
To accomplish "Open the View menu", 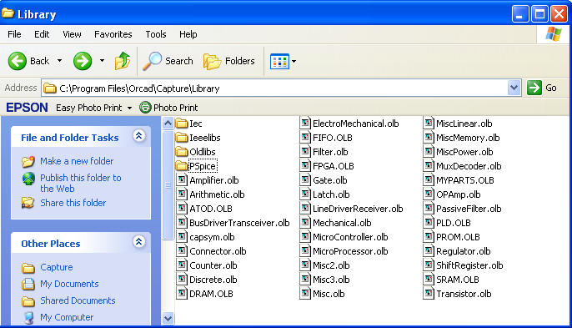I will pos(72,34).
